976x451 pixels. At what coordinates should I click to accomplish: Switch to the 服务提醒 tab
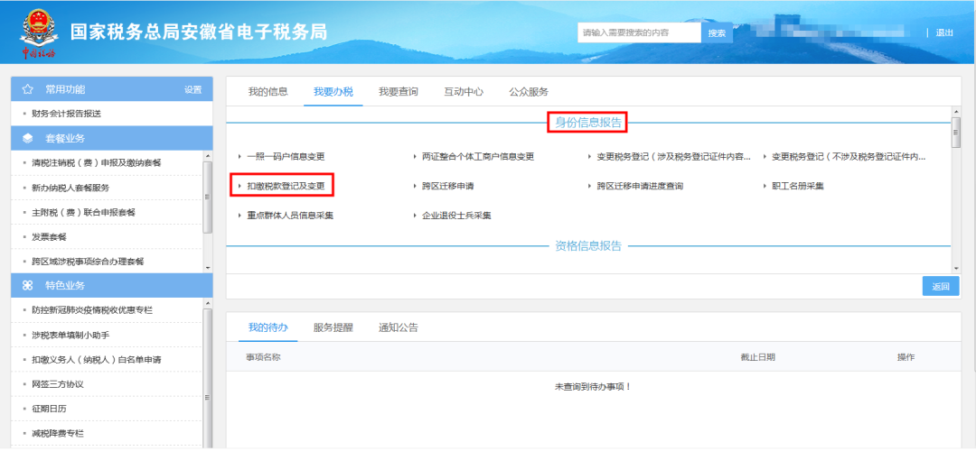coord(333,327)
